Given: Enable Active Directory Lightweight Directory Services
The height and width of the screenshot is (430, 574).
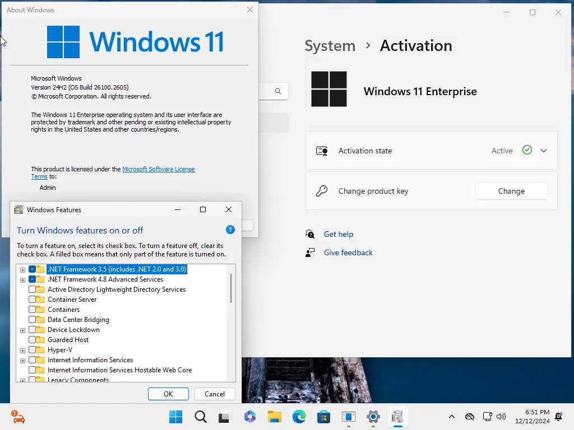Looking at the screenshot, I should 32,289.
